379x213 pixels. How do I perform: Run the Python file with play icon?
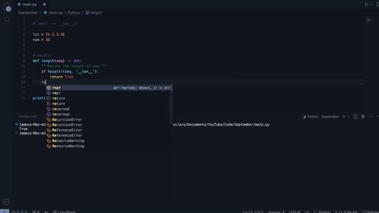pyautogui.click(x=367, y=4)
